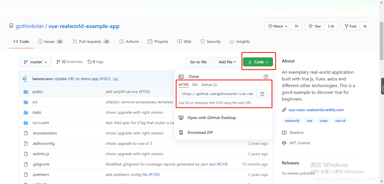This screenshot has height=184, width=384.
Task: View the 76 watchers count
Action: click(x=296, y=26)
